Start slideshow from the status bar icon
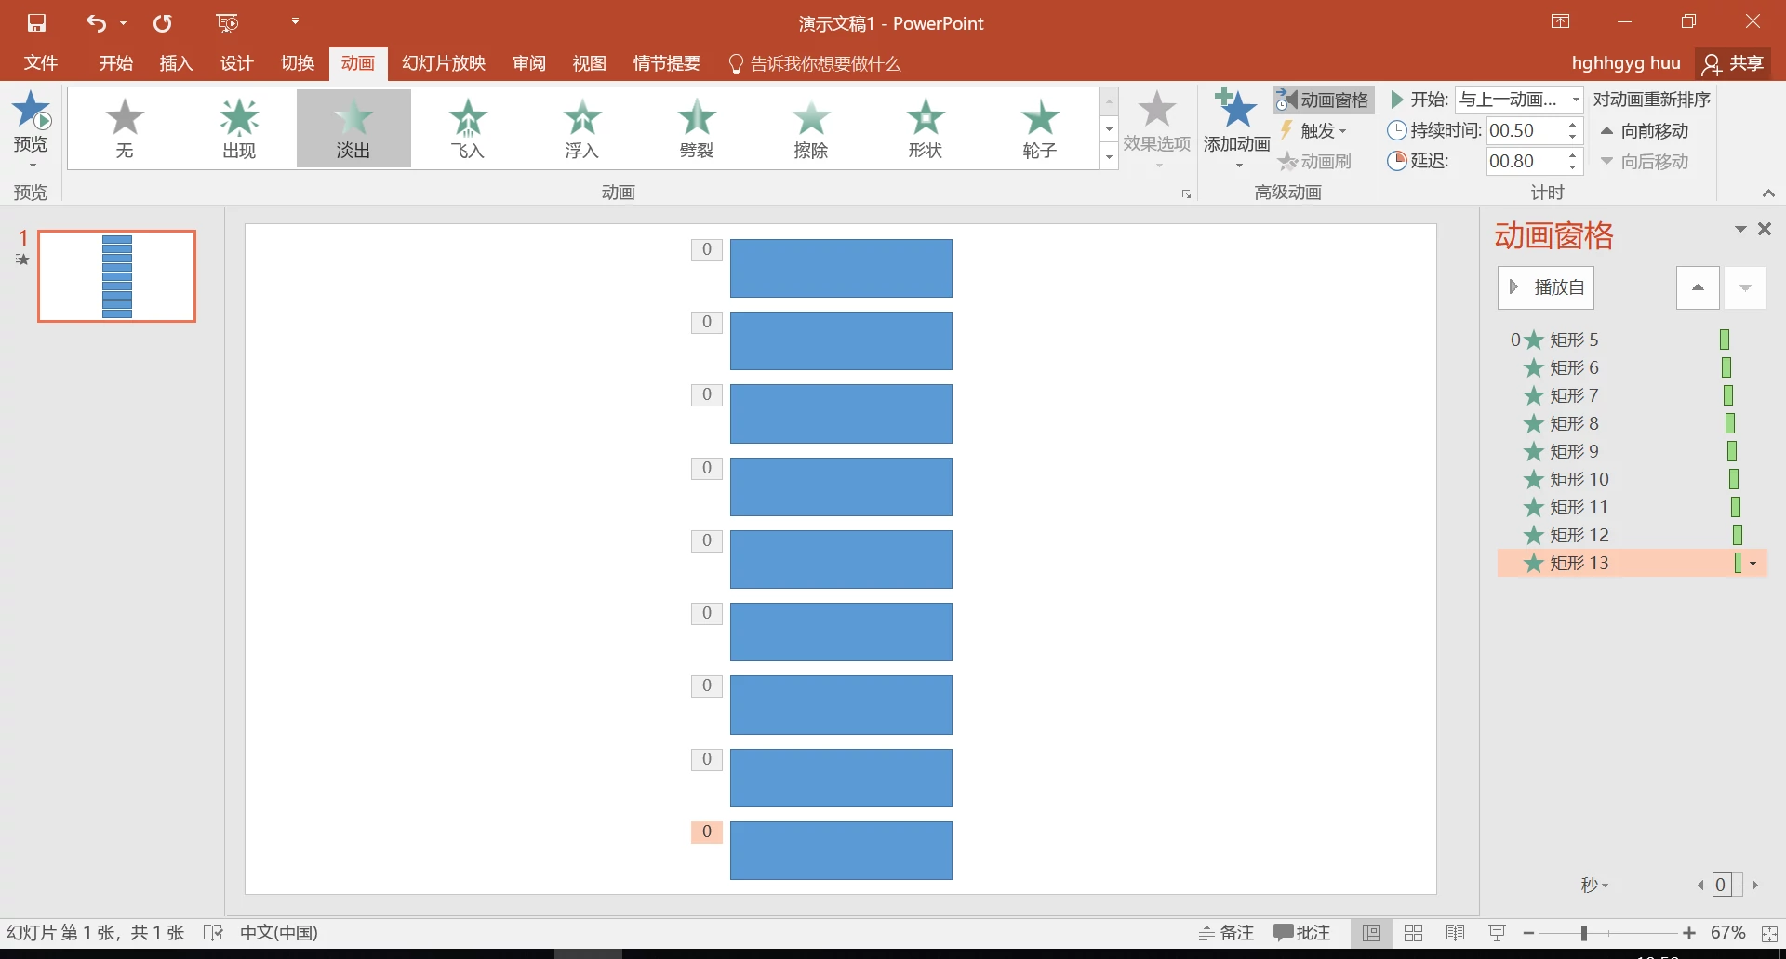Image resolution: width=1786 pixels, height=959 pixels. [x=1497, y=933]
